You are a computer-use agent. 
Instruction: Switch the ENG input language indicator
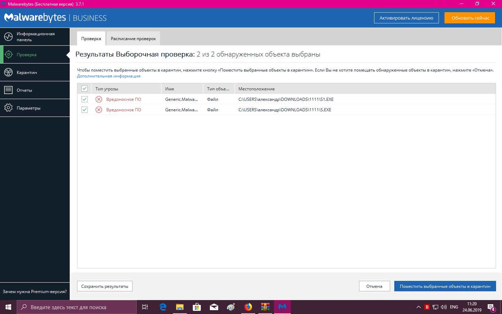coord(454,307)
